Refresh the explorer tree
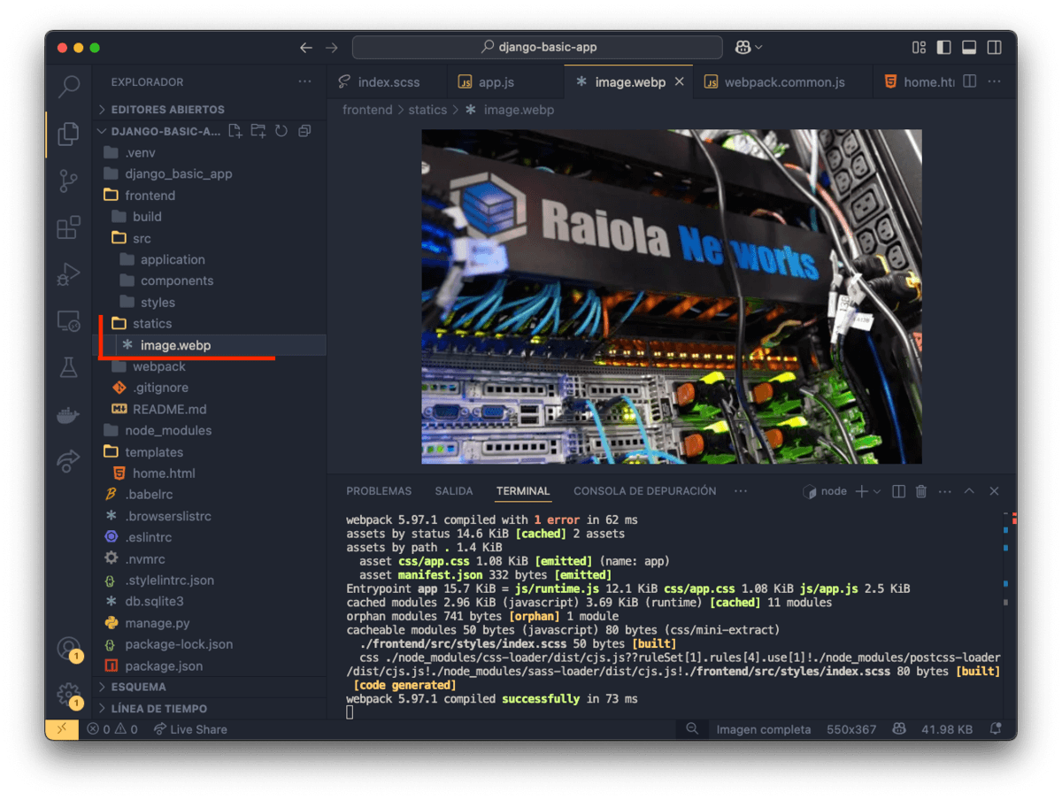The width and height of the screenshot is (1062, 800). [281, 131]
